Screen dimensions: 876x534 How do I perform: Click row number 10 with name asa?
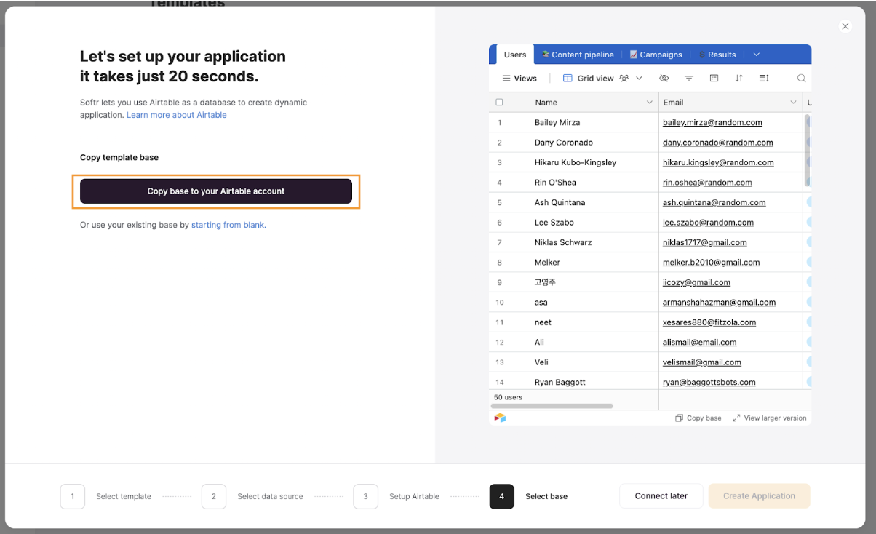500,302
